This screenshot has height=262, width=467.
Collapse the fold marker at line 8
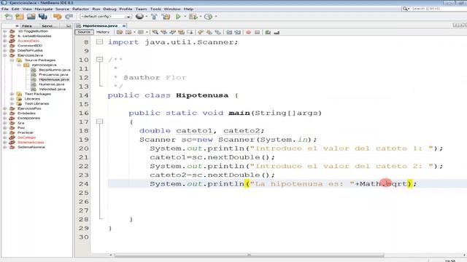point(99,42)
